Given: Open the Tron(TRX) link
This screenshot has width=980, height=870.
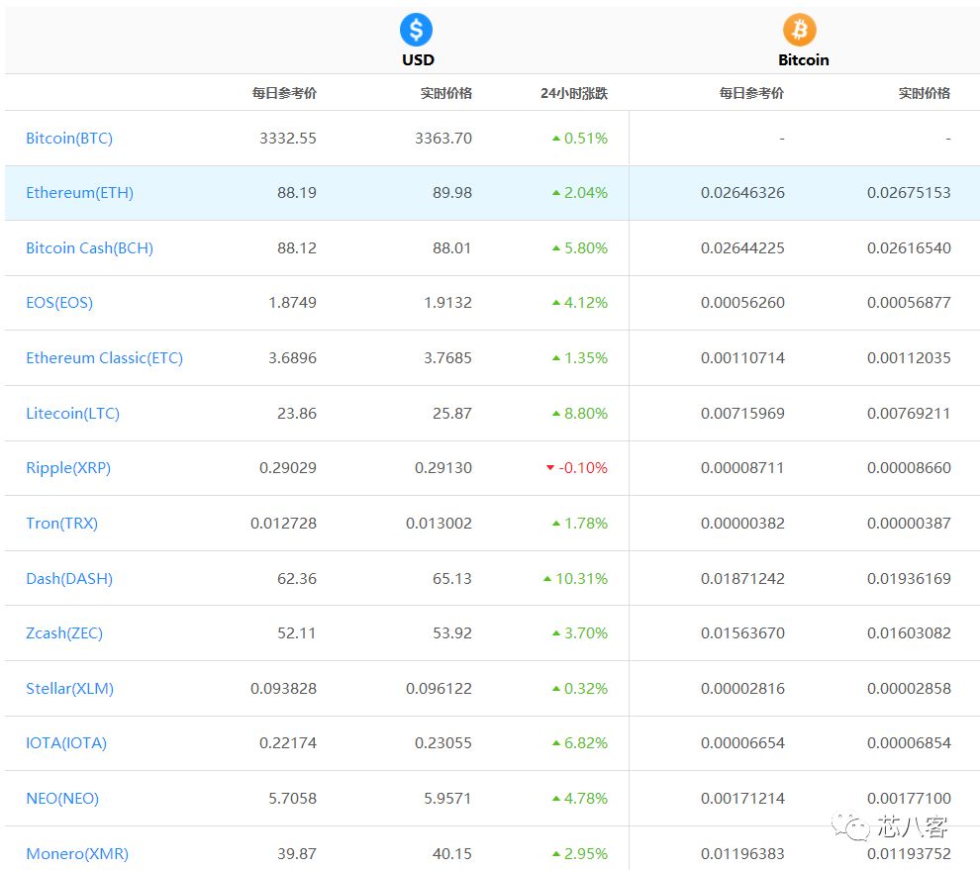Looking at the screenshot, I should coord(62,524).
